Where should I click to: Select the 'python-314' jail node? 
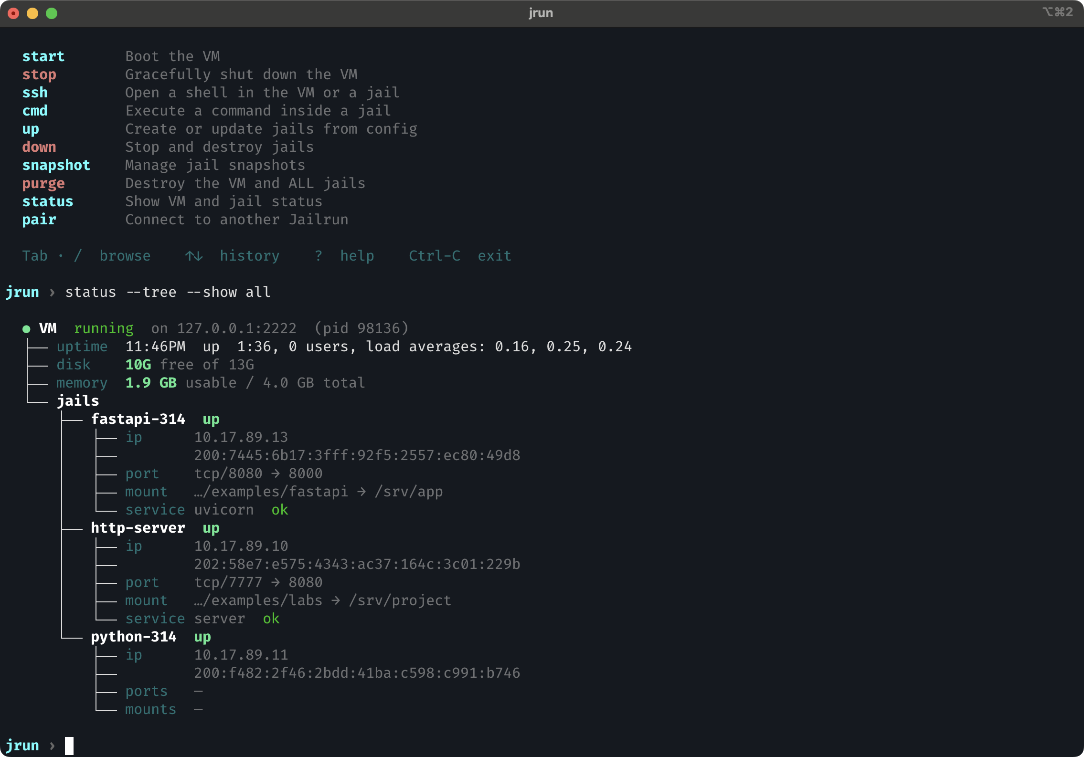(134, 637)
